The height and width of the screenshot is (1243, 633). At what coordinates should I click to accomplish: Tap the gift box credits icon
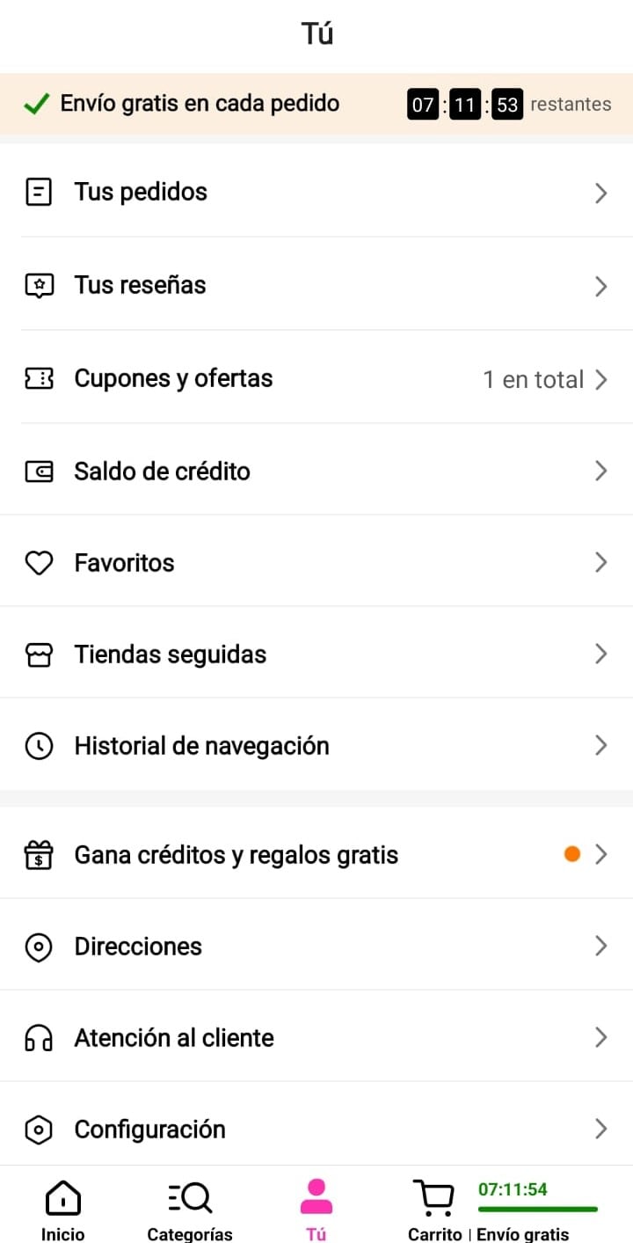tap(39, 855)
